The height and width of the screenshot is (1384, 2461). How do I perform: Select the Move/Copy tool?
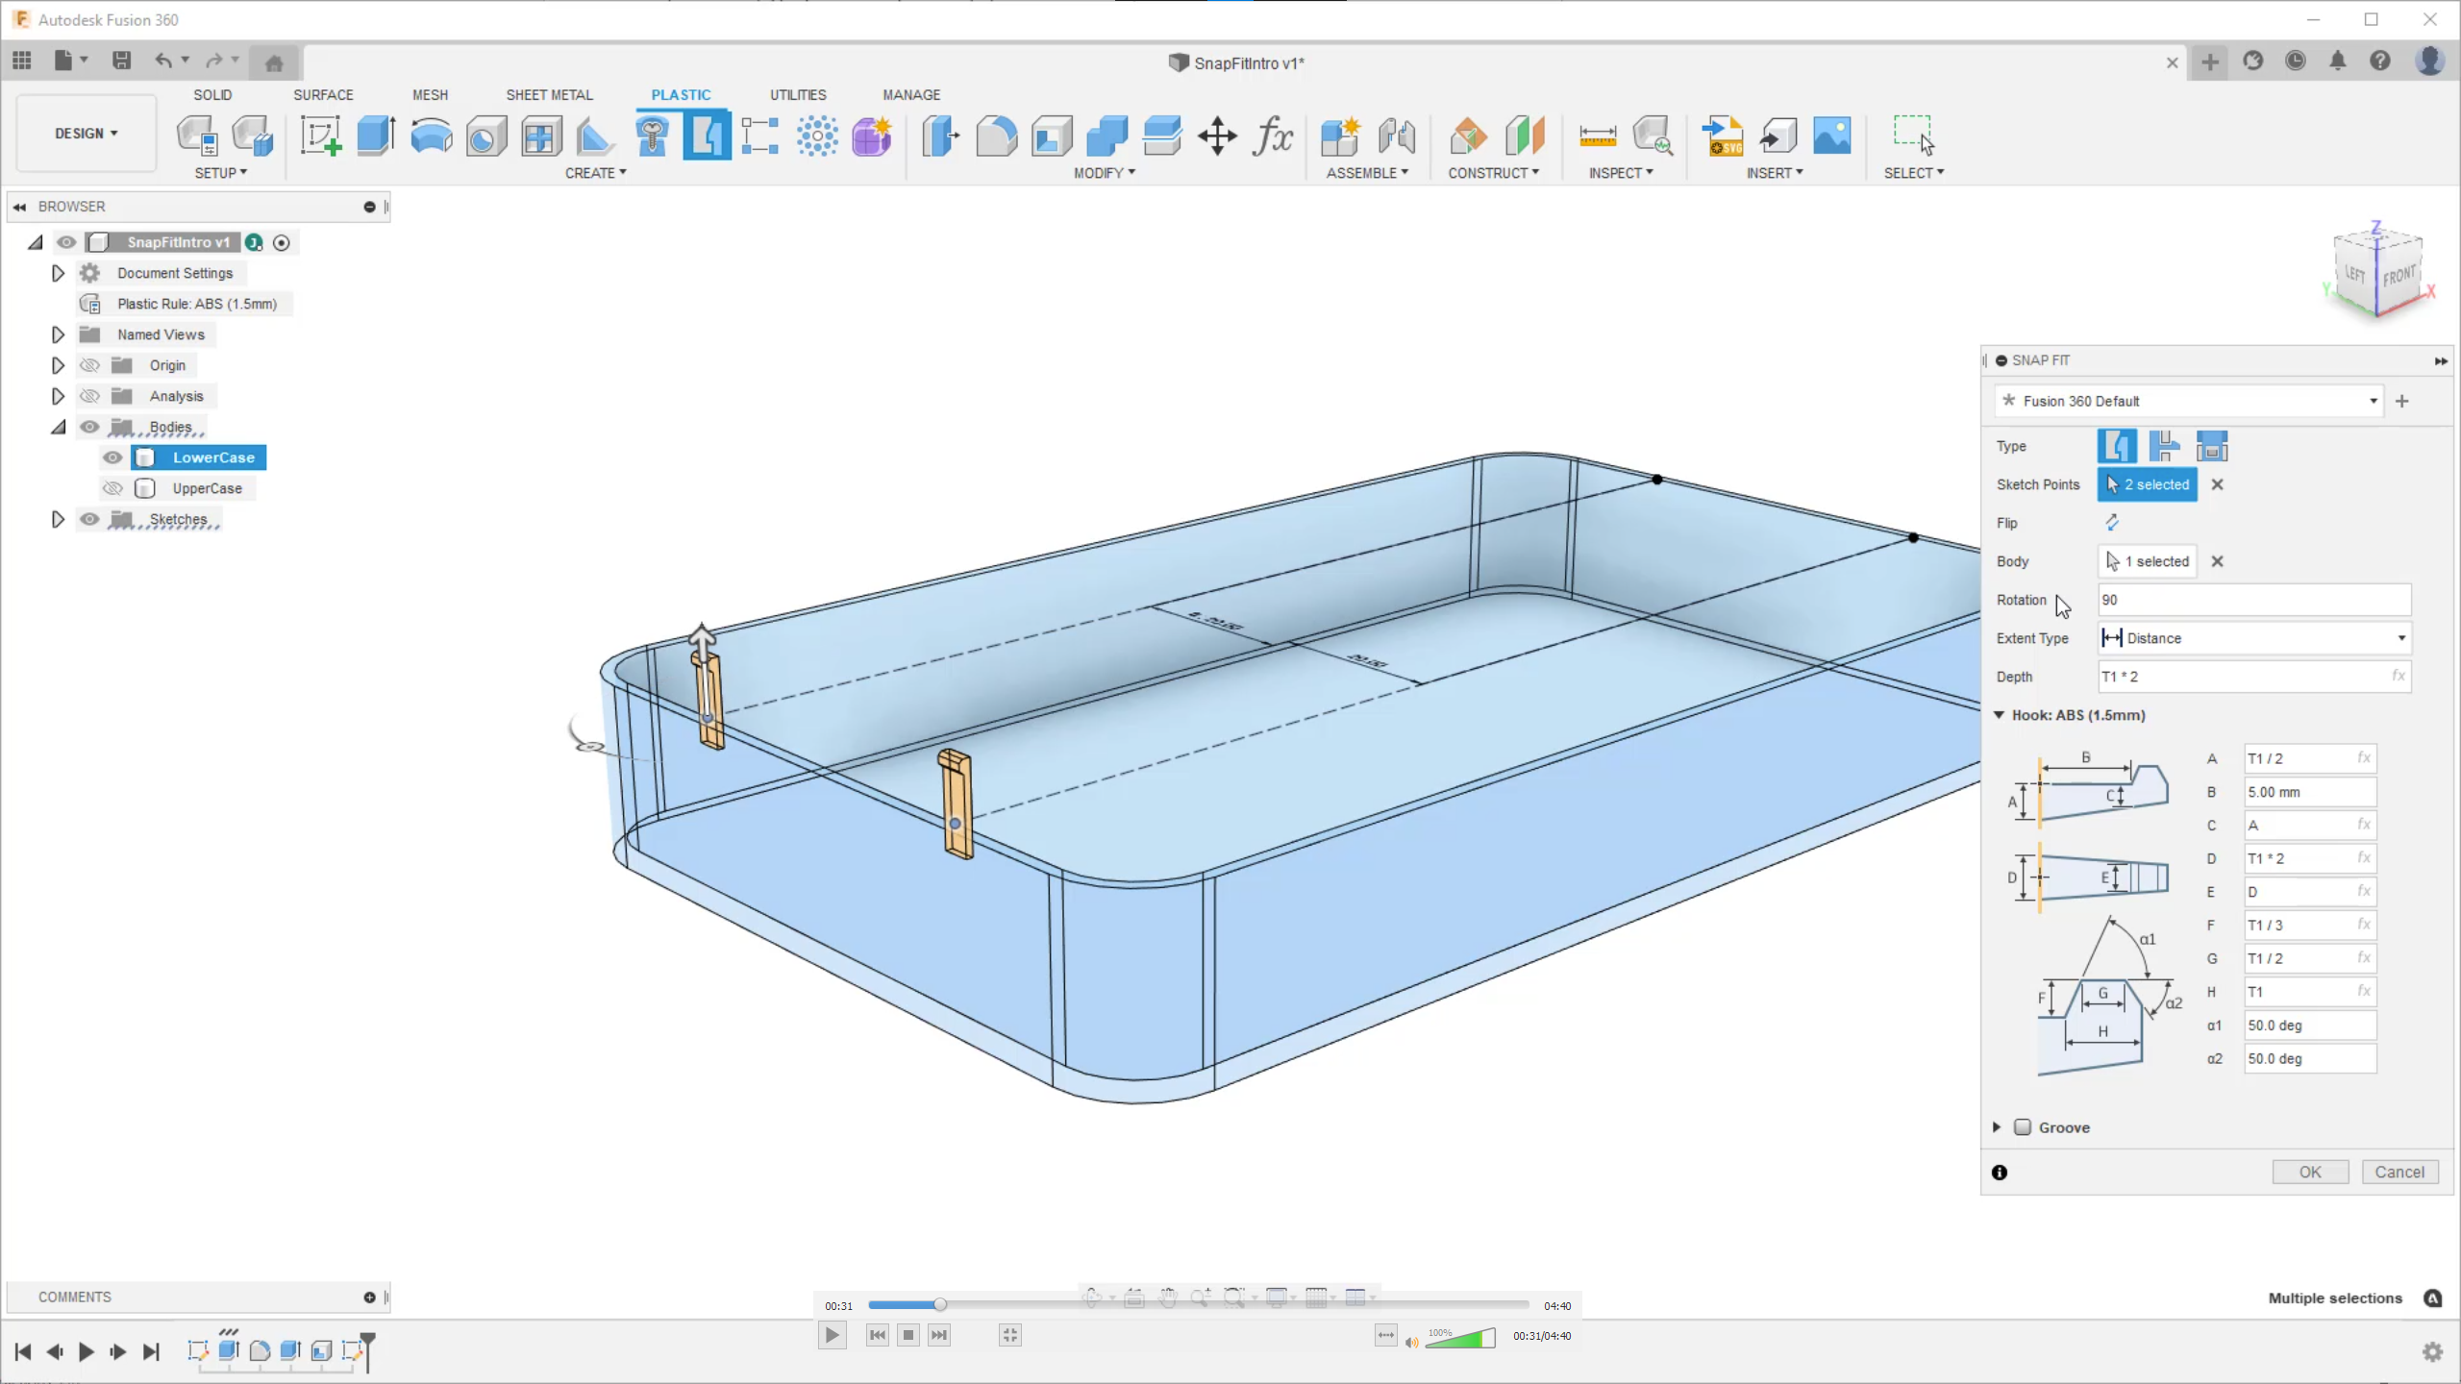coord(1216,136)
